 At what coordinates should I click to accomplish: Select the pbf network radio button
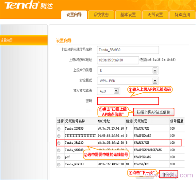[x=59, y=157]
